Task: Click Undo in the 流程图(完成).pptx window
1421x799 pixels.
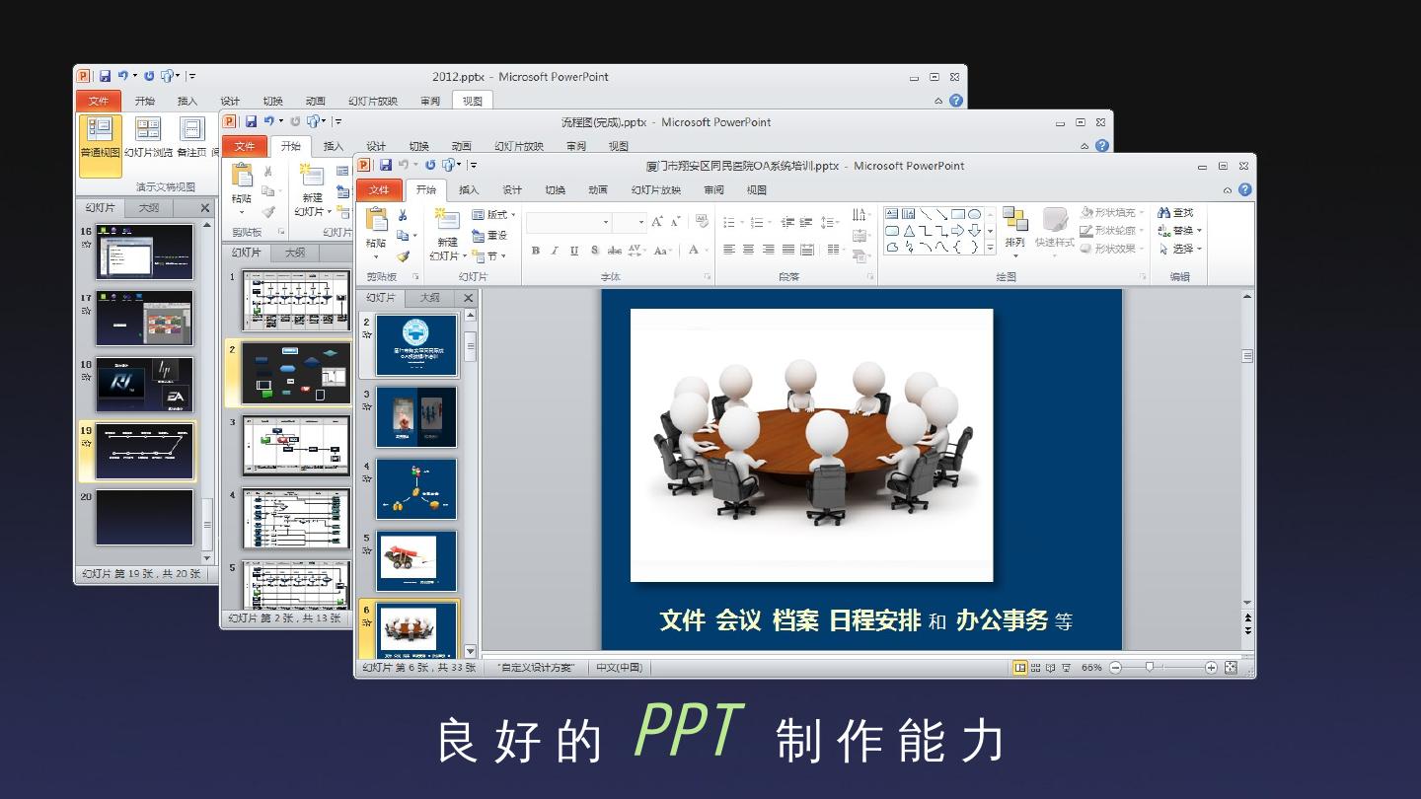Action: pos(267,121)
